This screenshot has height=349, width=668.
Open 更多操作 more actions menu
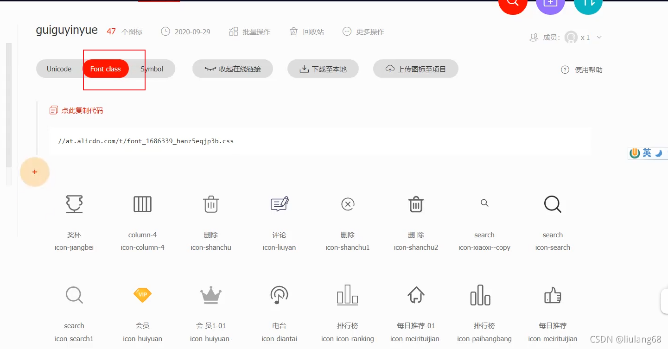pos(363,32)
